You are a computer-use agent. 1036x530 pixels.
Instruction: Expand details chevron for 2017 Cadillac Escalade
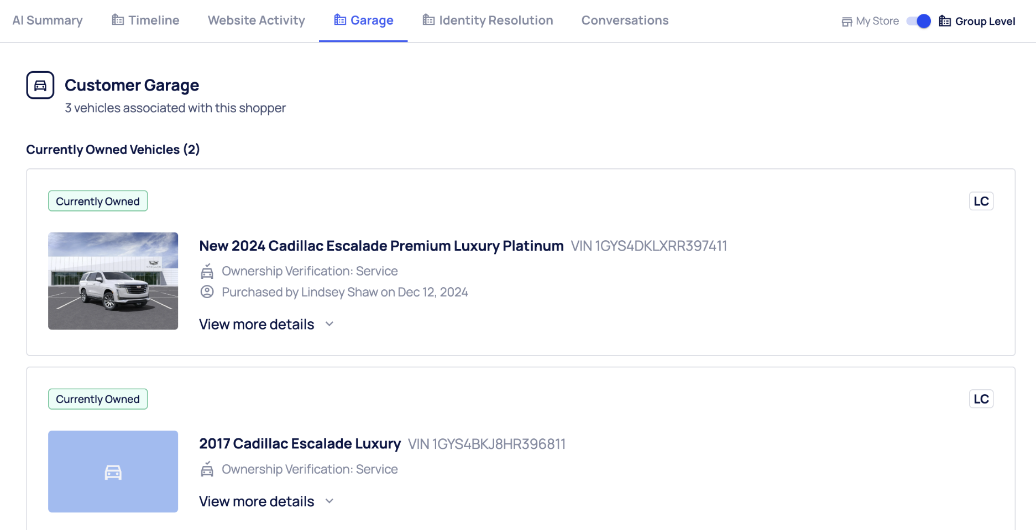point(329,501)
